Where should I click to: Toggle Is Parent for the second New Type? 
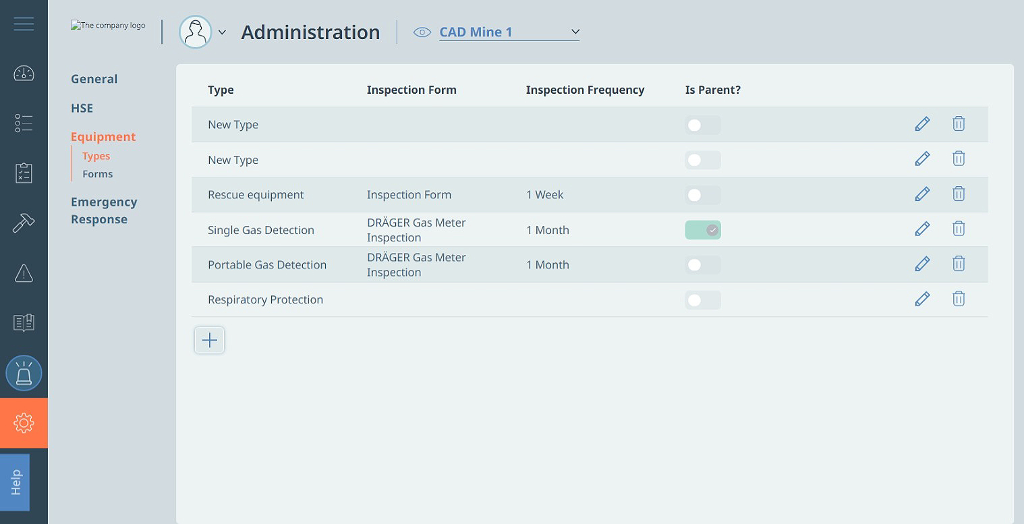703,160
